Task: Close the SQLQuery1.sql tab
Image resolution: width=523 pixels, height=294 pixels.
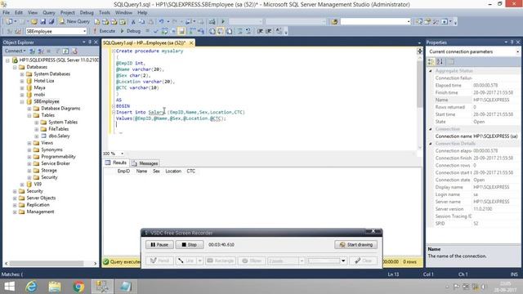Action: [x=191, y=43]
